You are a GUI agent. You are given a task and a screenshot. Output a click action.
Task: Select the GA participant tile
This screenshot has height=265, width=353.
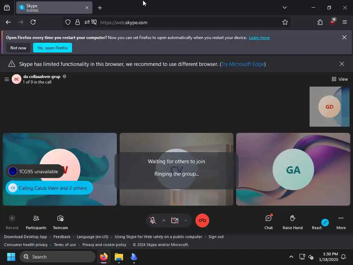[x=293, y=169]
